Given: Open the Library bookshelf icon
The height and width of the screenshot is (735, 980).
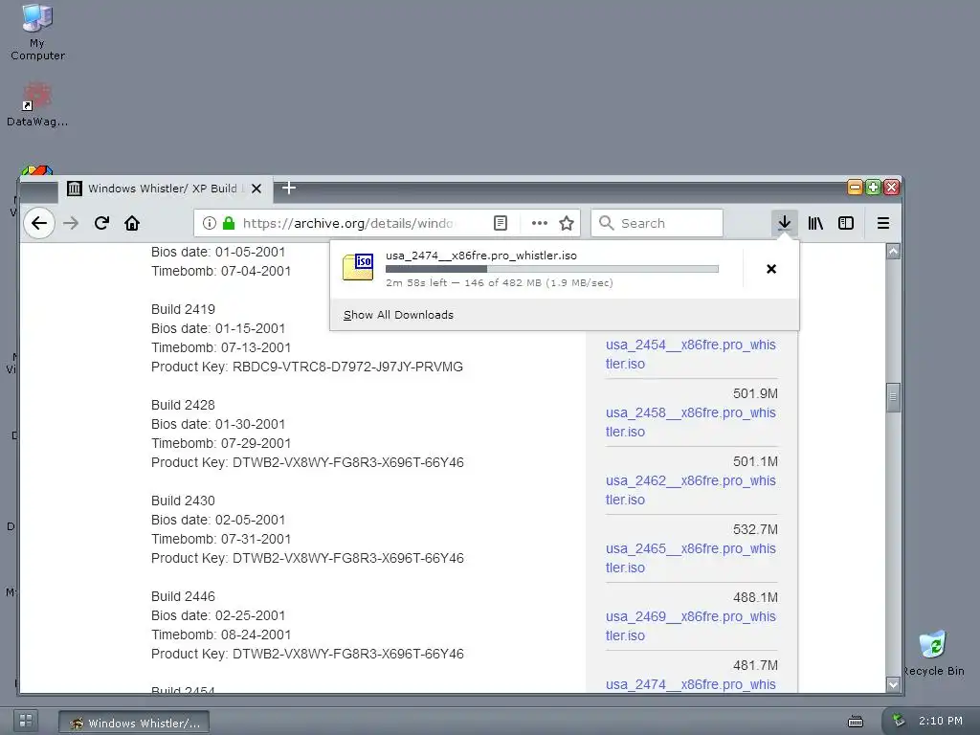Looking at the screenshot, I should click(815, 223).
